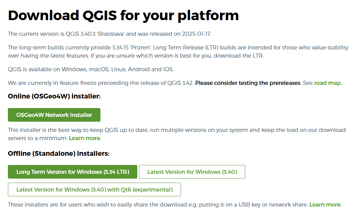Click the Download QGIS for your platform heading
361x212 pixels.
(x=123, y=15)
